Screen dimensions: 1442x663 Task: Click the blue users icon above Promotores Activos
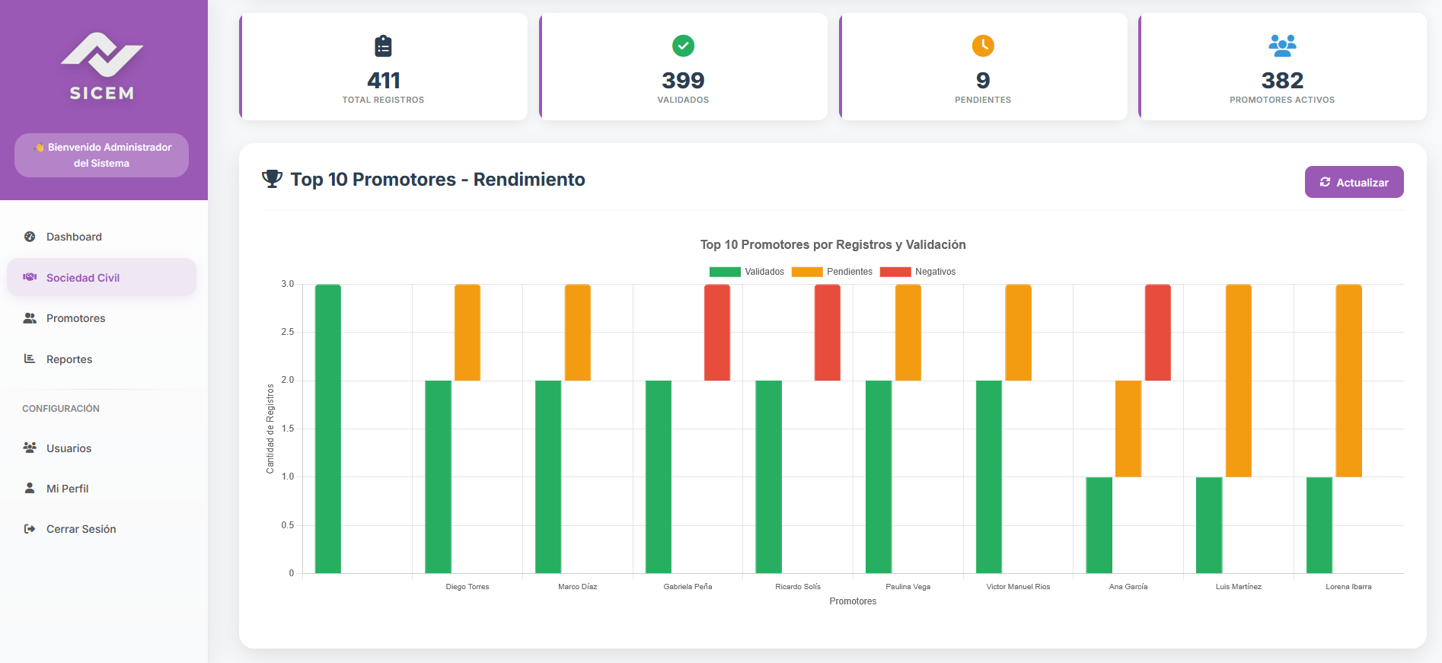pyautogui.click(x=1283, y=46)
